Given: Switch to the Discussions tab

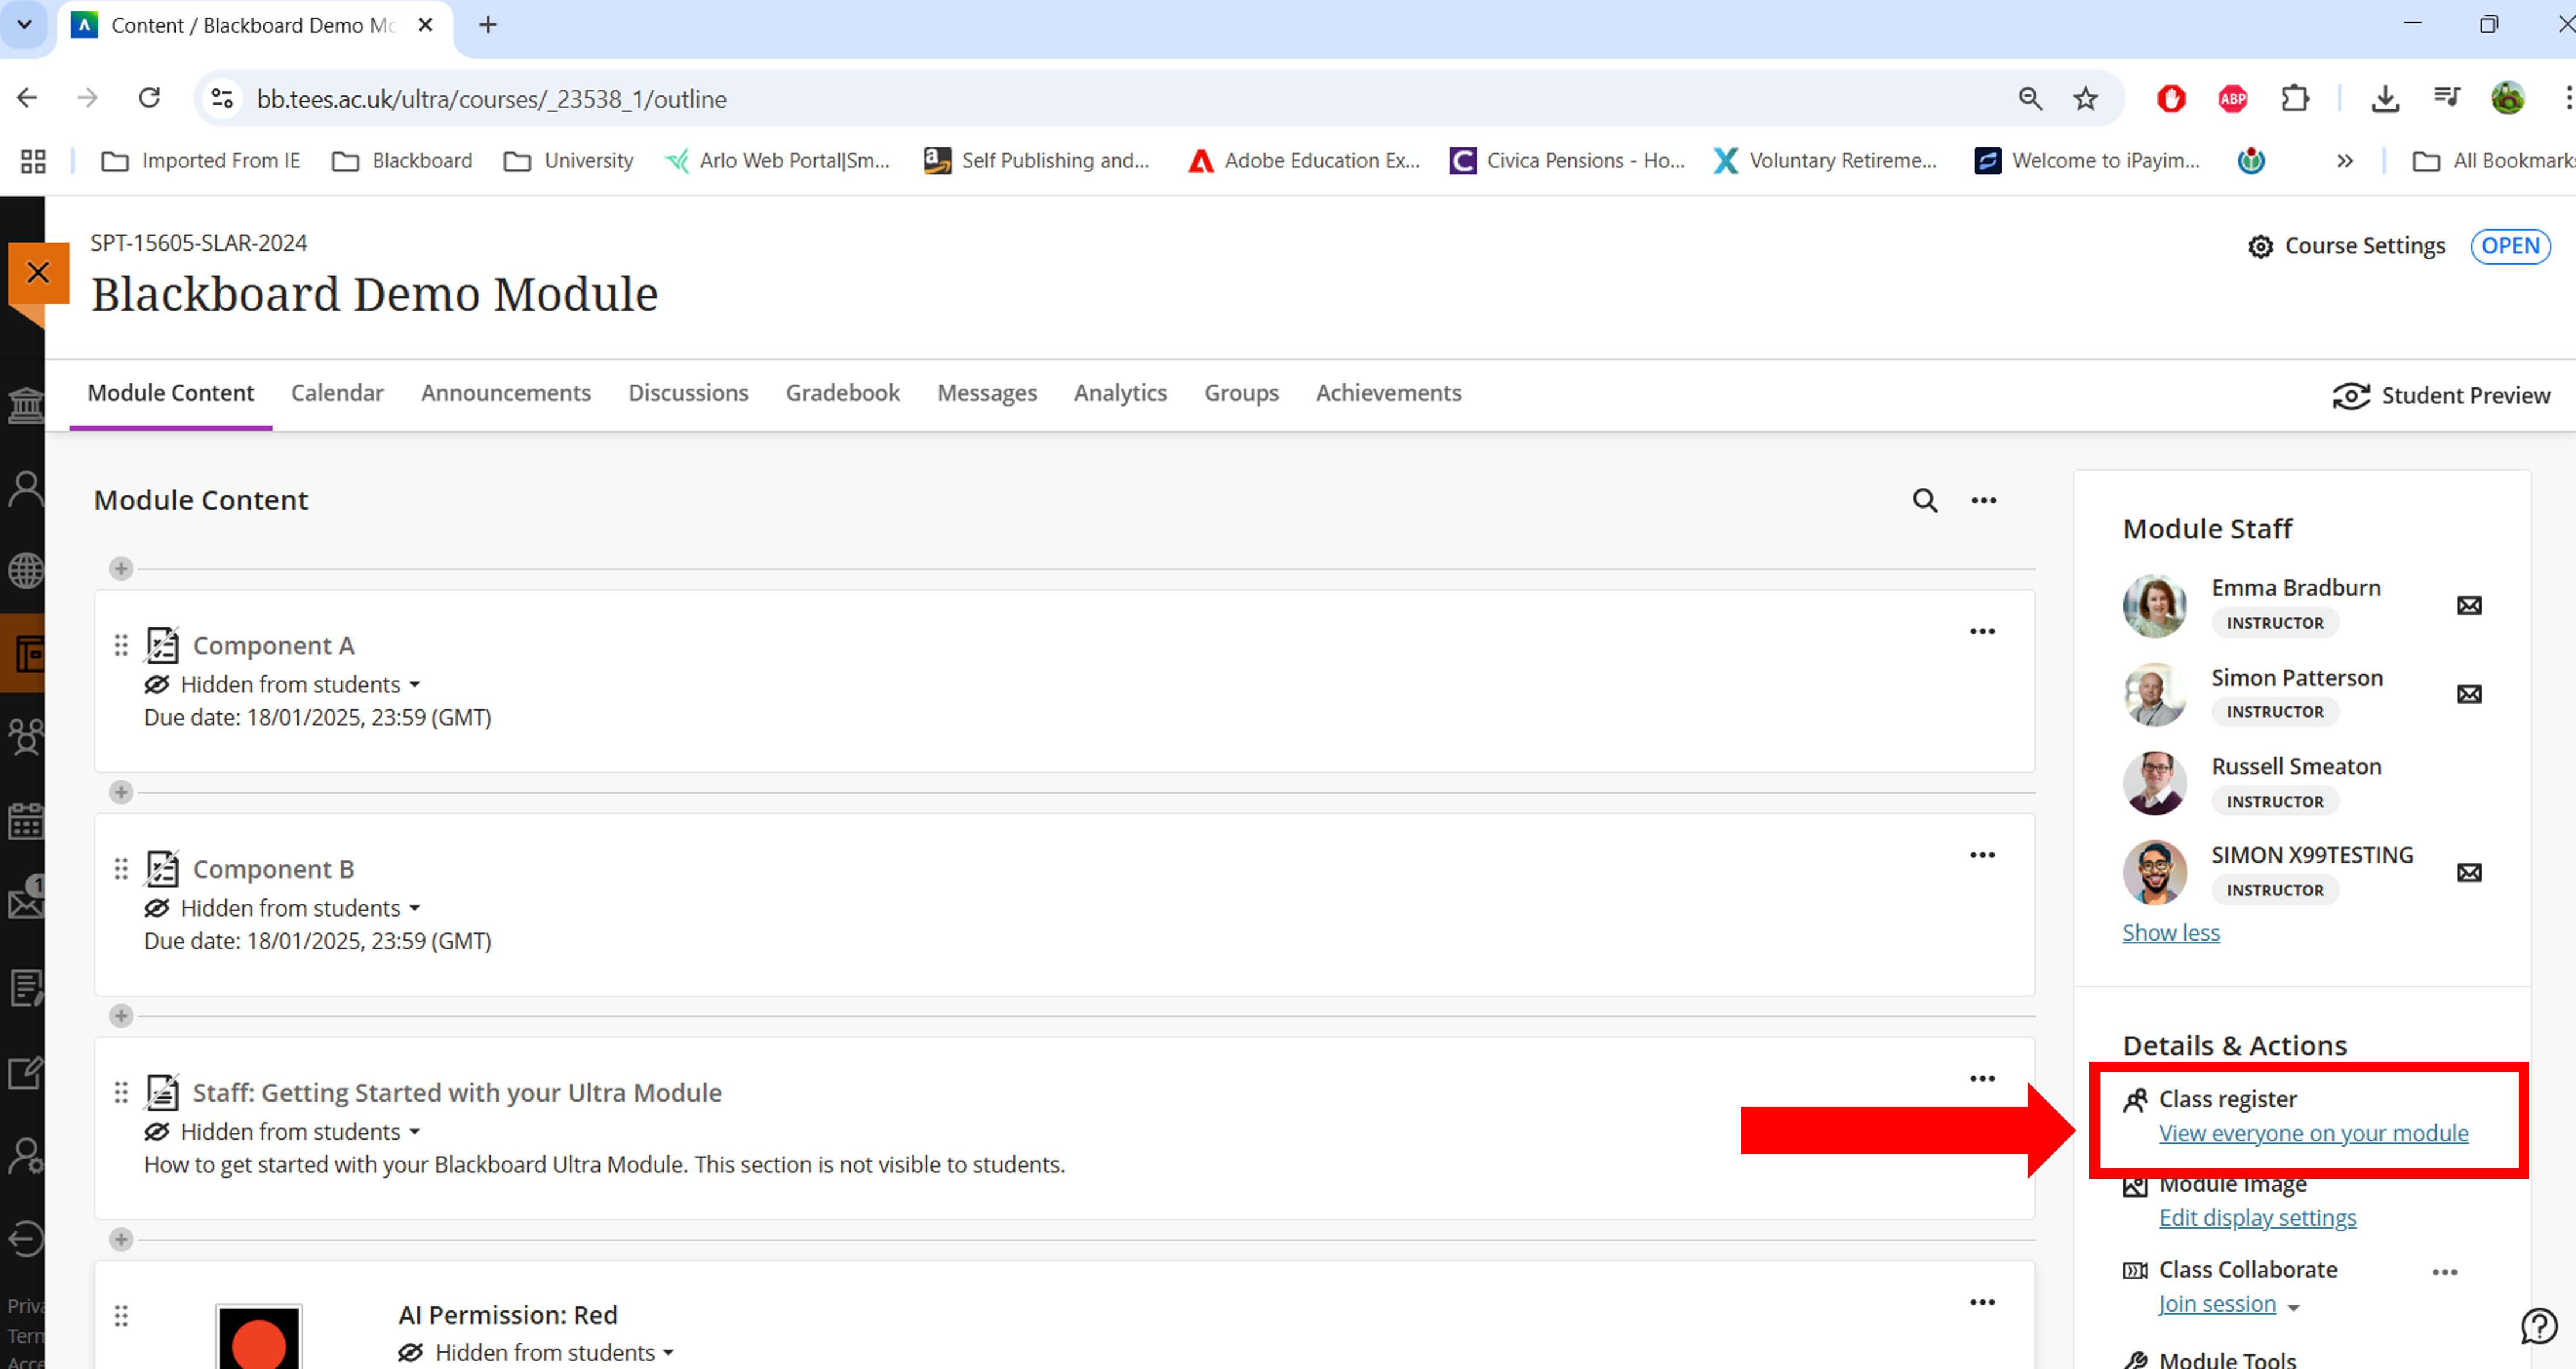Looking at the screenshot, I should pos(688,393).
